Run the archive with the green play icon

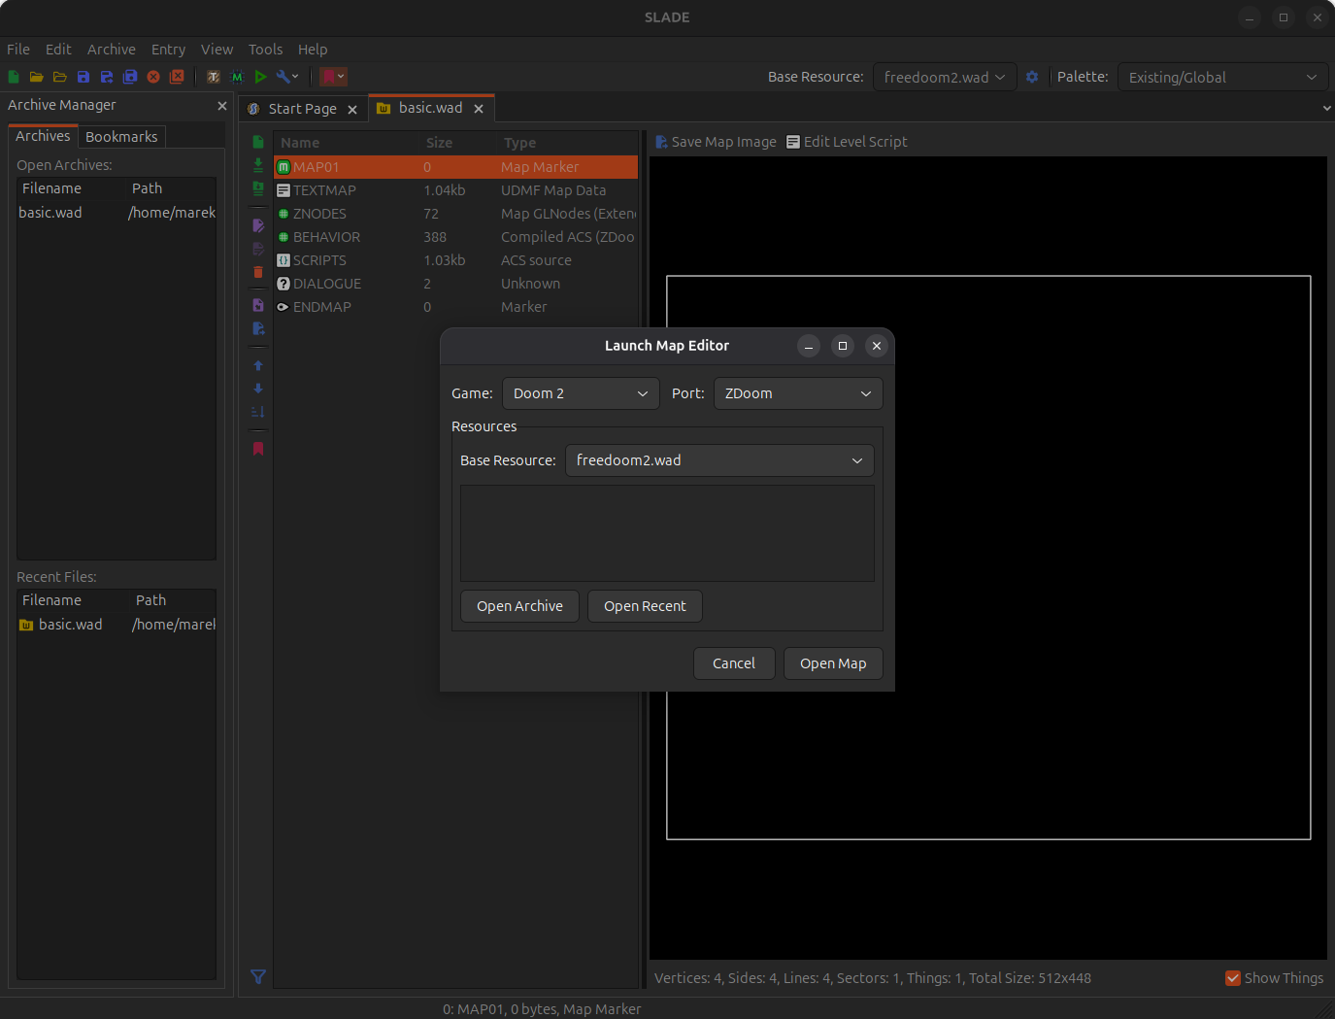[x=260, y=77]
